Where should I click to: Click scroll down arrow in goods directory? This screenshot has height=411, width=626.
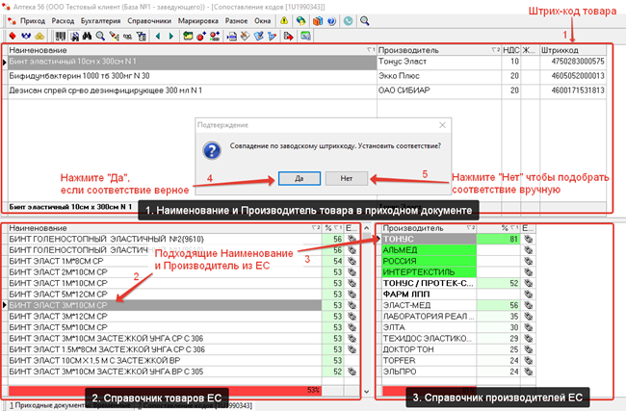click(x=367, y=392)
